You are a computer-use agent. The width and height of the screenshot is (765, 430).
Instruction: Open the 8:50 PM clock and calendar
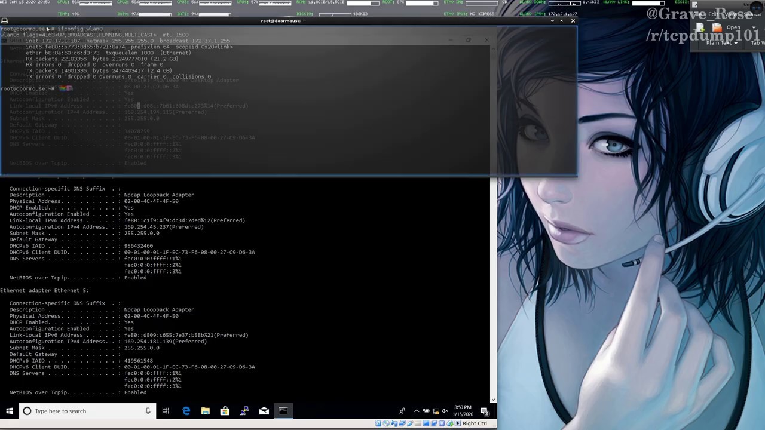[x=463, y=411]
